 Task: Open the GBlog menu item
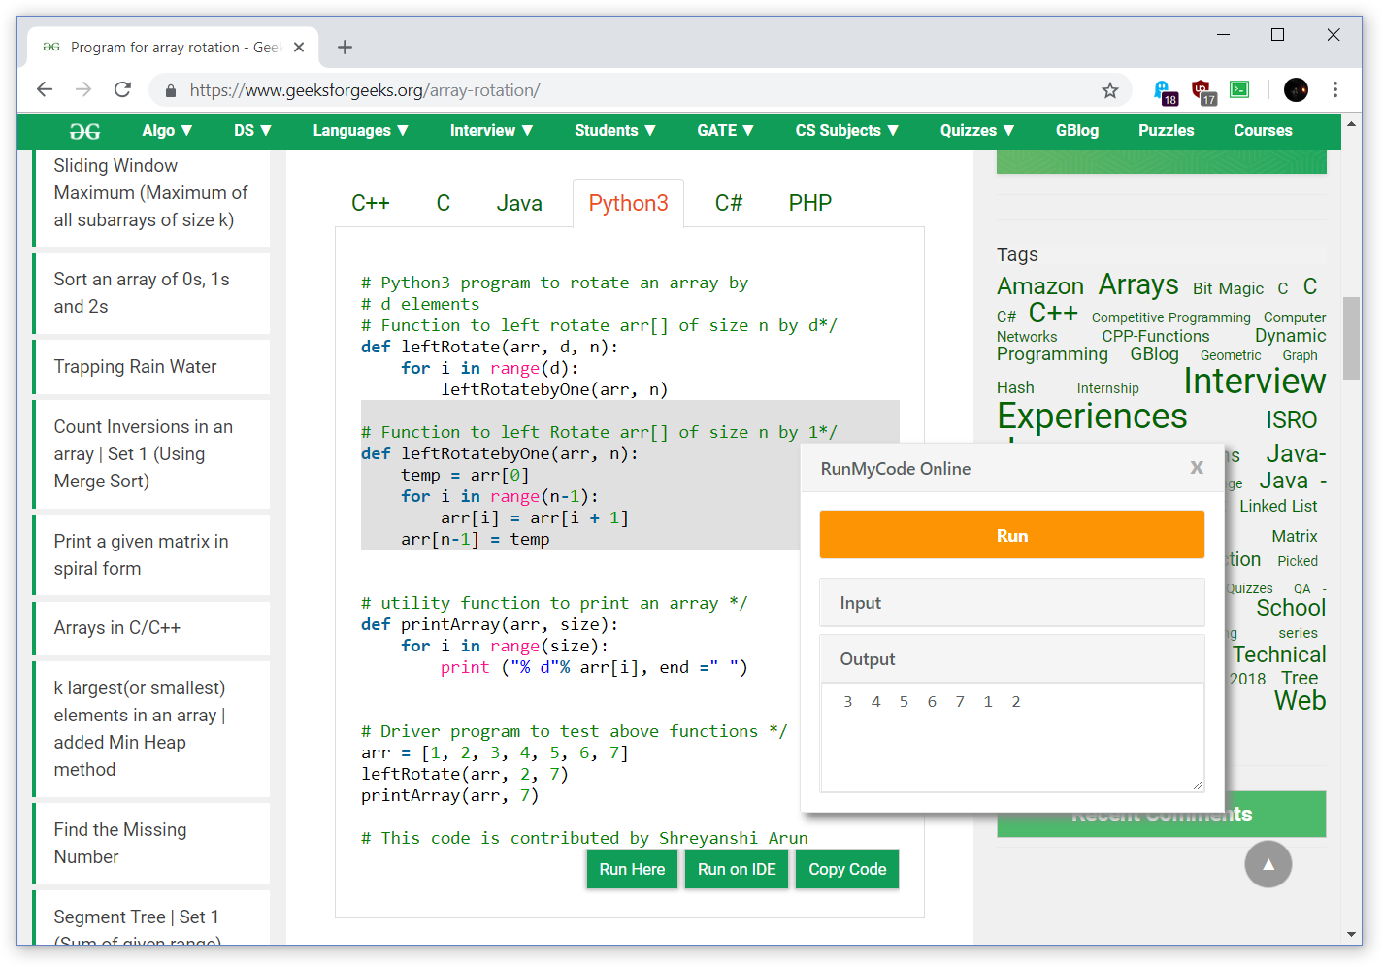click(1077, 131)
